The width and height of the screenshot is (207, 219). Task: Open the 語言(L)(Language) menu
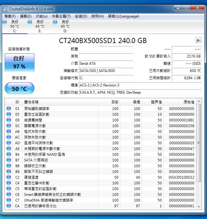pos(123,16)
